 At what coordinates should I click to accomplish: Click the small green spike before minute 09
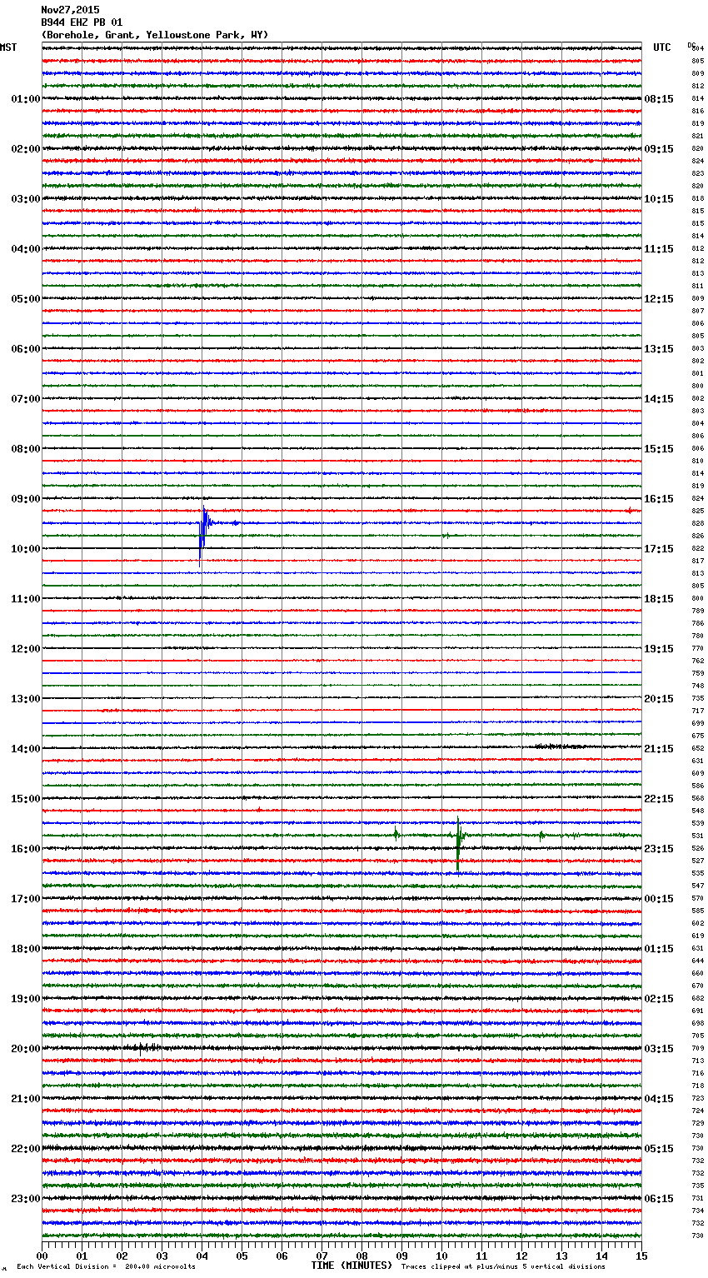point(396,833)
